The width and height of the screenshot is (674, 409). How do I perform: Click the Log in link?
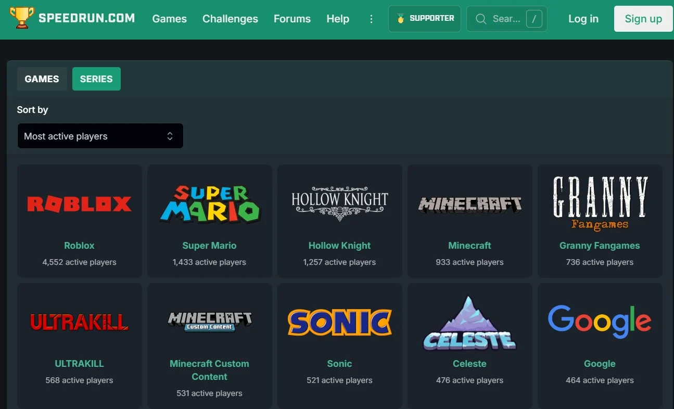coord(583,19)
